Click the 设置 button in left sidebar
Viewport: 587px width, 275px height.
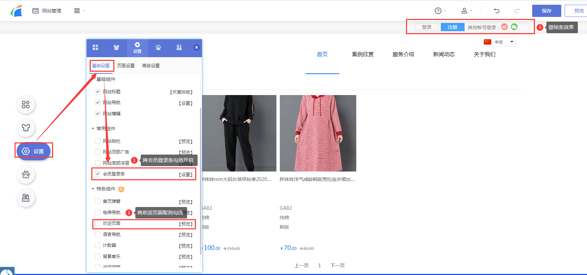point(33,151)
